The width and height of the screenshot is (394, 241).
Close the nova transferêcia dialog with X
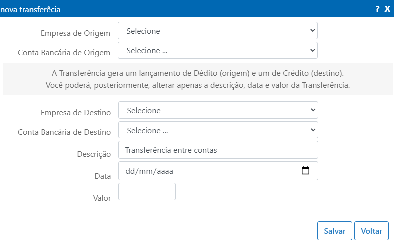tap(387, 9)
